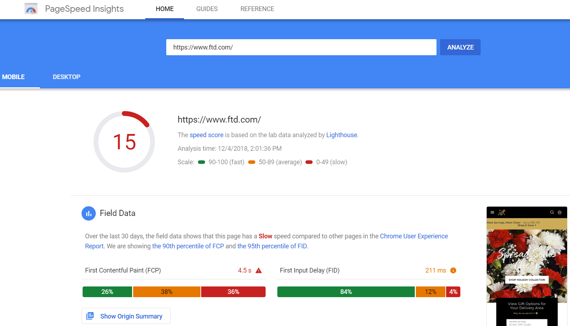Open the Lighthouse link
The image size is (570, 326).
pyautogui.click(x=341, y=135)
